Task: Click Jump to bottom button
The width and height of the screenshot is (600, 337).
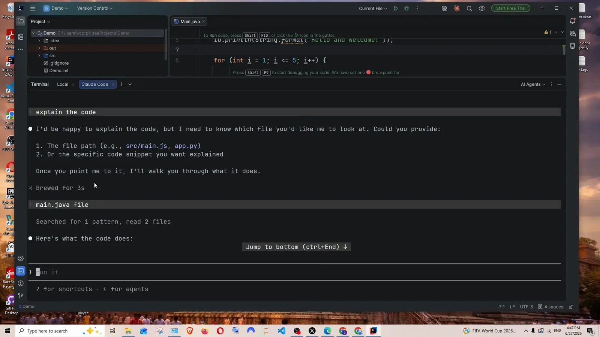Action: tap(296, 247)
